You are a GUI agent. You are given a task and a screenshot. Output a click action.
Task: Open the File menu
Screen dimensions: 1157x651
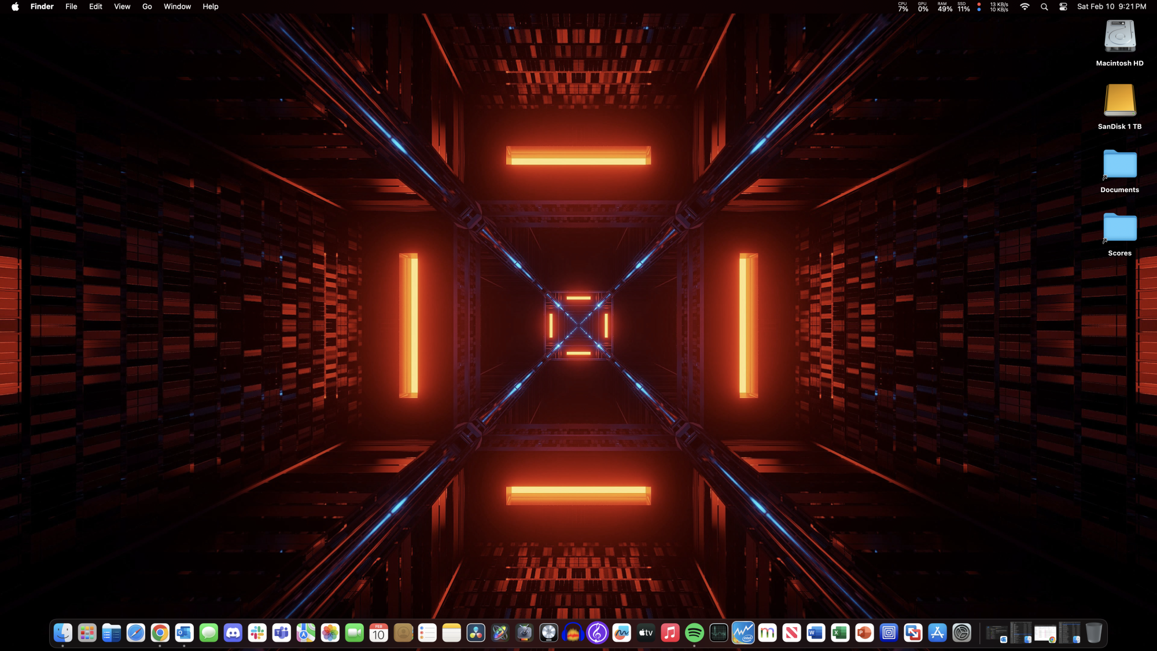tap(71, 6)
